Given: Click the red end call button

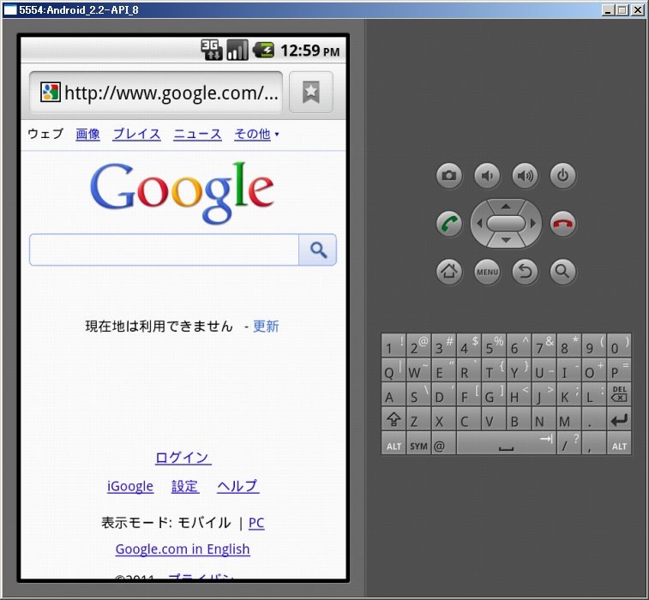Looking at the screenshot, I should click(562, 224).
